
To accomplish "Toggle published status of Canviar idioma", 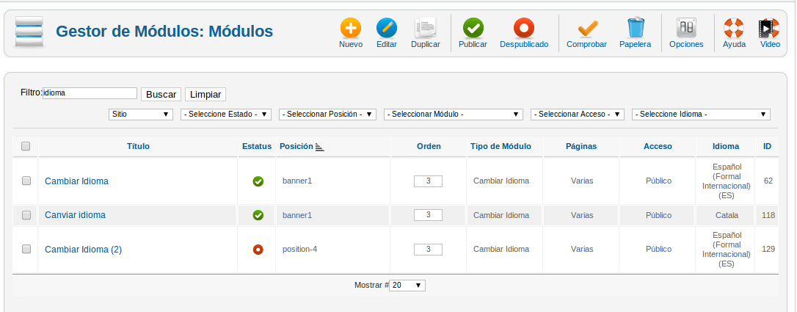I will [x=258, y=215].
